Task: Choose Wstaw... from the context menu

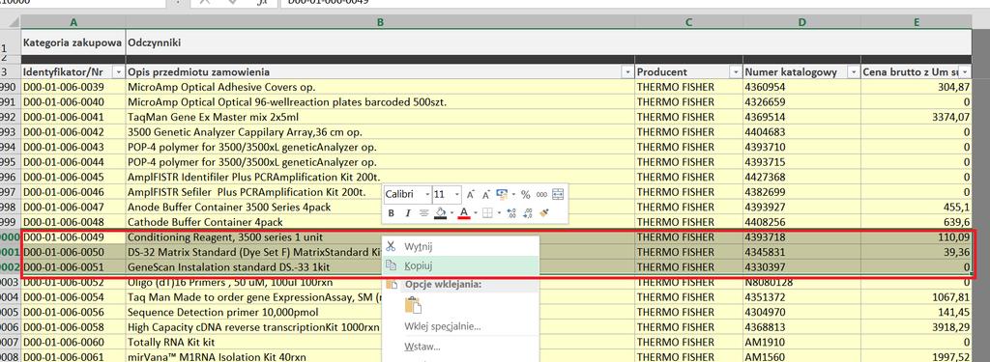Action: [x=459, y=347]
